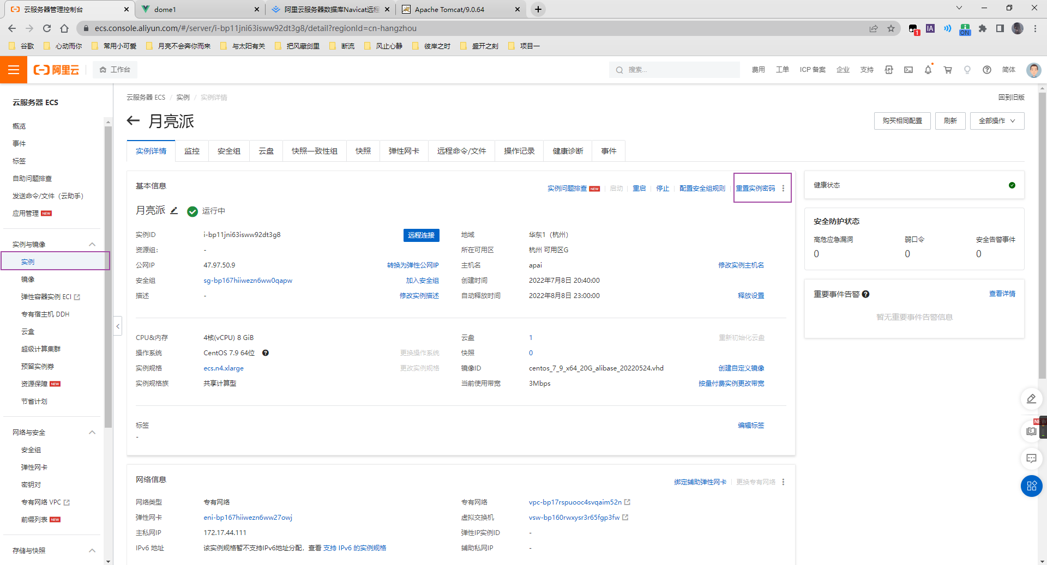This screenshot has width=1047, height=565.
Task: Click the 查看详情 link
Action: click(x=1002, y=294)
